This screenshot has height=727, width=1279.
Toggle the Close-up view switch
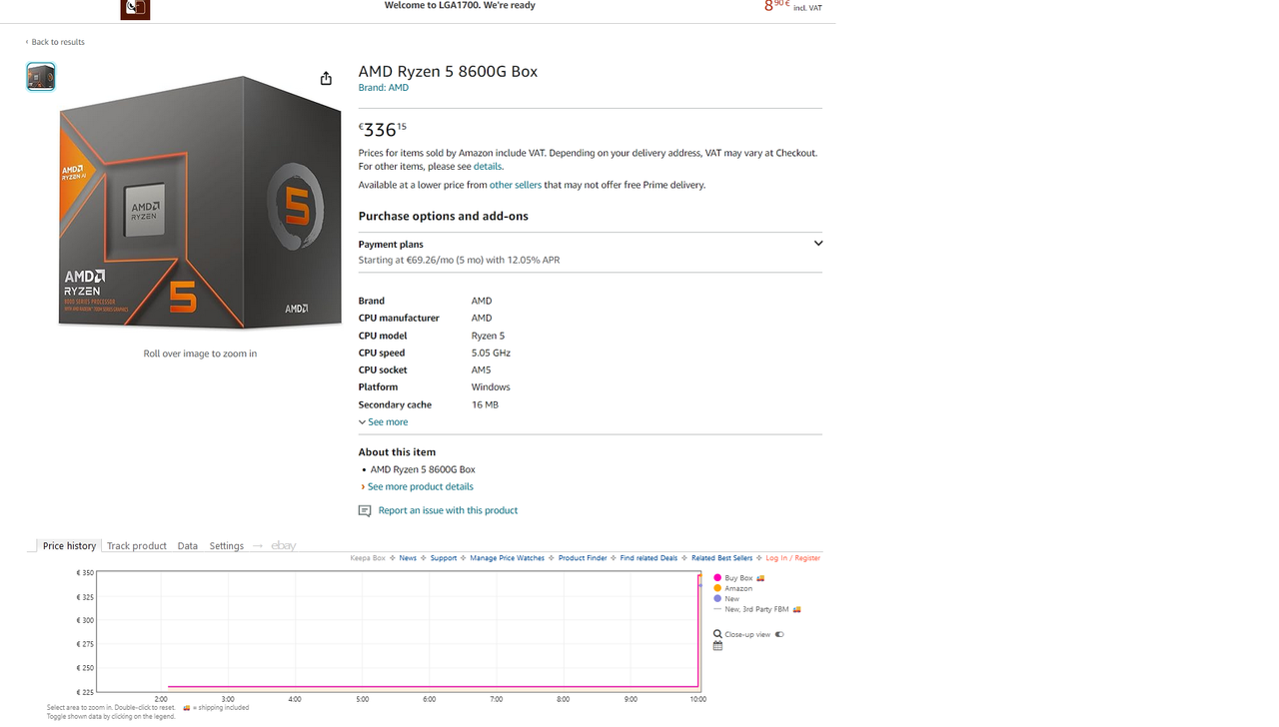click(779, 634)
